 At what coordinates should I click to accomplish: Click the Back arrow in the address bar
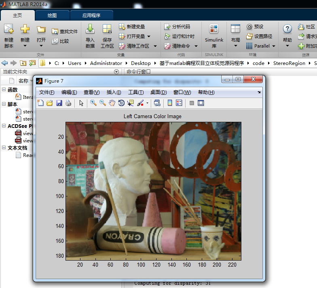click(x=4, y=63)
